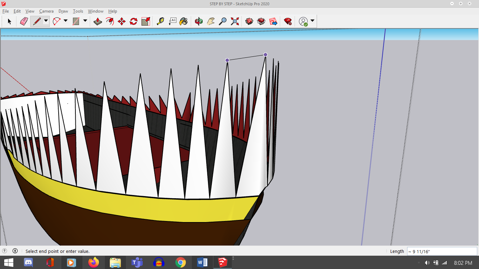Expand the Shapes tool dropdown
This screenshot has height=269, width=479.
coord(85,21)
